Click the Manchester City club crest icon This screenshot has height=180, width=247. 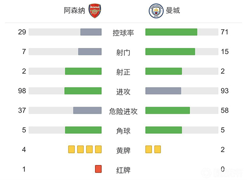pos(154,10)
